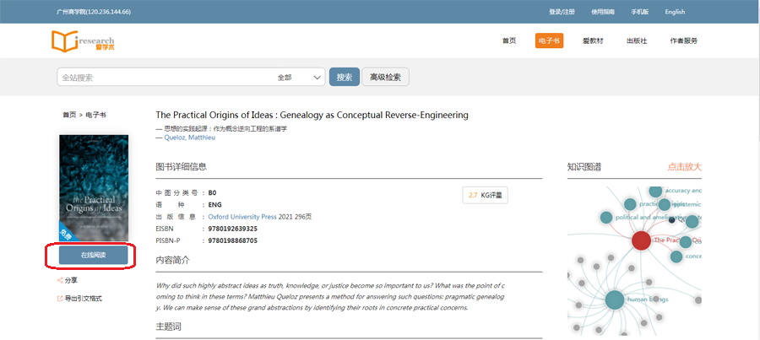760x340 pixels.
Task: Click 点击放大 to enlarge knowledge graph
Action: [x=684, y=167]
